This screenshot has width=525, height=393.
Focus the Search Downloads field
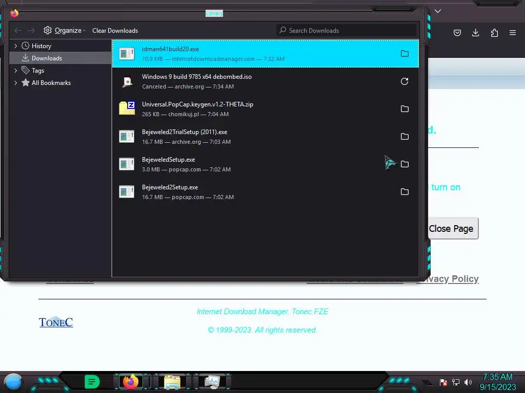347,30
